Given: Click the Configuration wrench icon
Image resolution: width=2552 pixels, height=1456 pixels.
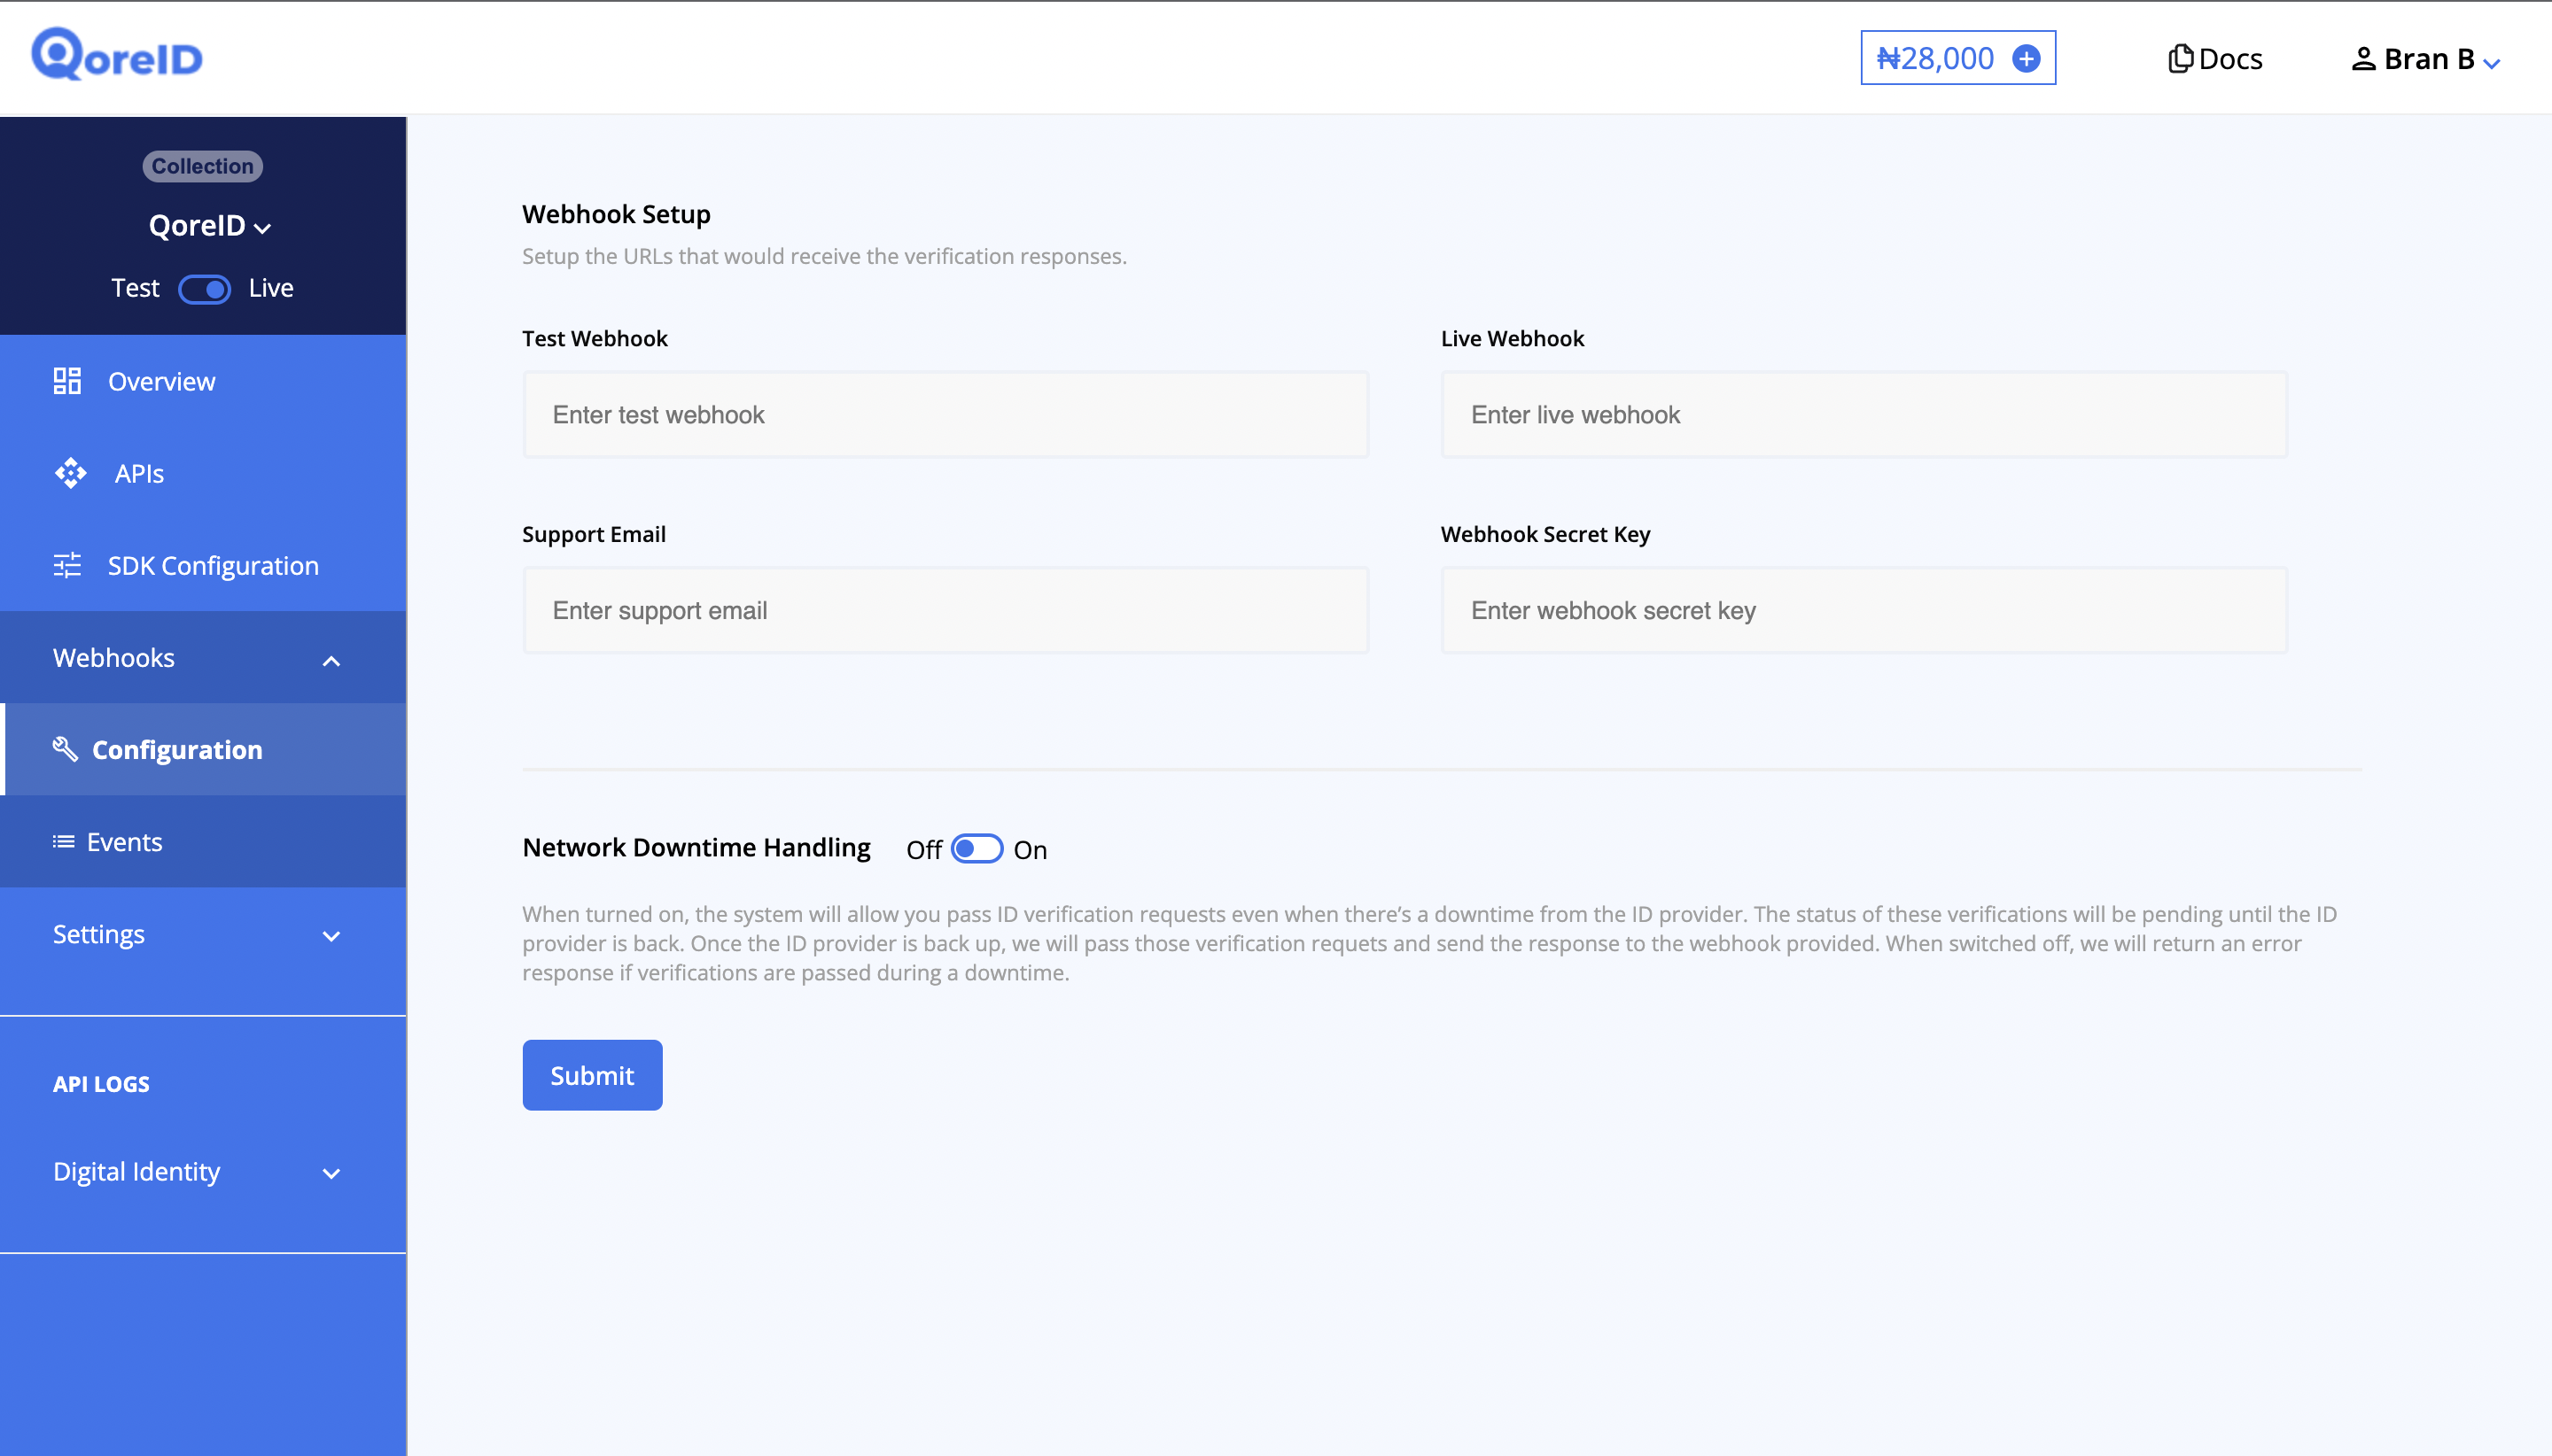Looking at the screenshot, I should tap(65, 749).
